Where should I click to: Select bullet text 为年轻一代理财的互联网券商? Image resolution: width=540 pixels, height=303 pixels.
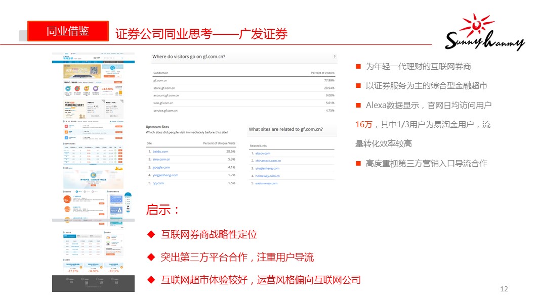click(419, 66)
